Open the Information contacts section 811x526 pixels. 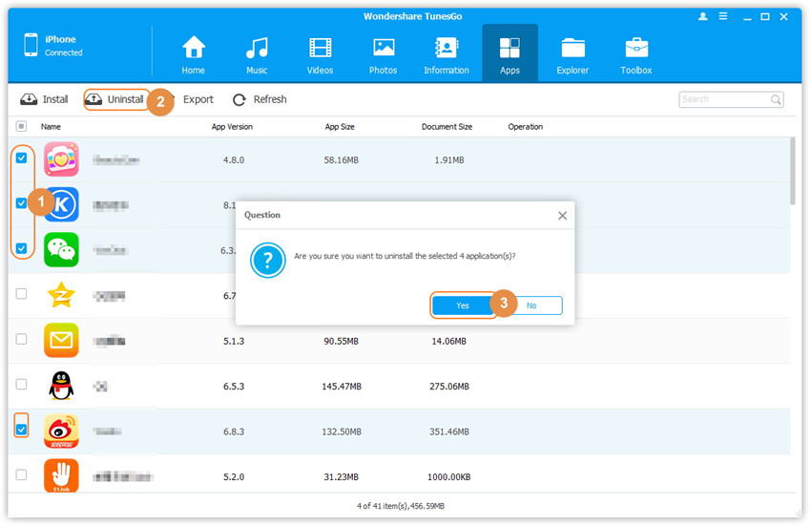tap(447, 54)
